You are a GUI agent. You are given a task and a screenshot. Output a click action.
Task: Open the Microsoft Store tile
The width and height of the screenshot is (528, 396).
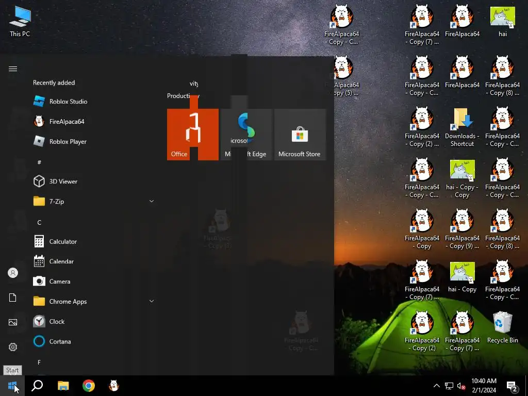[300, 135]
